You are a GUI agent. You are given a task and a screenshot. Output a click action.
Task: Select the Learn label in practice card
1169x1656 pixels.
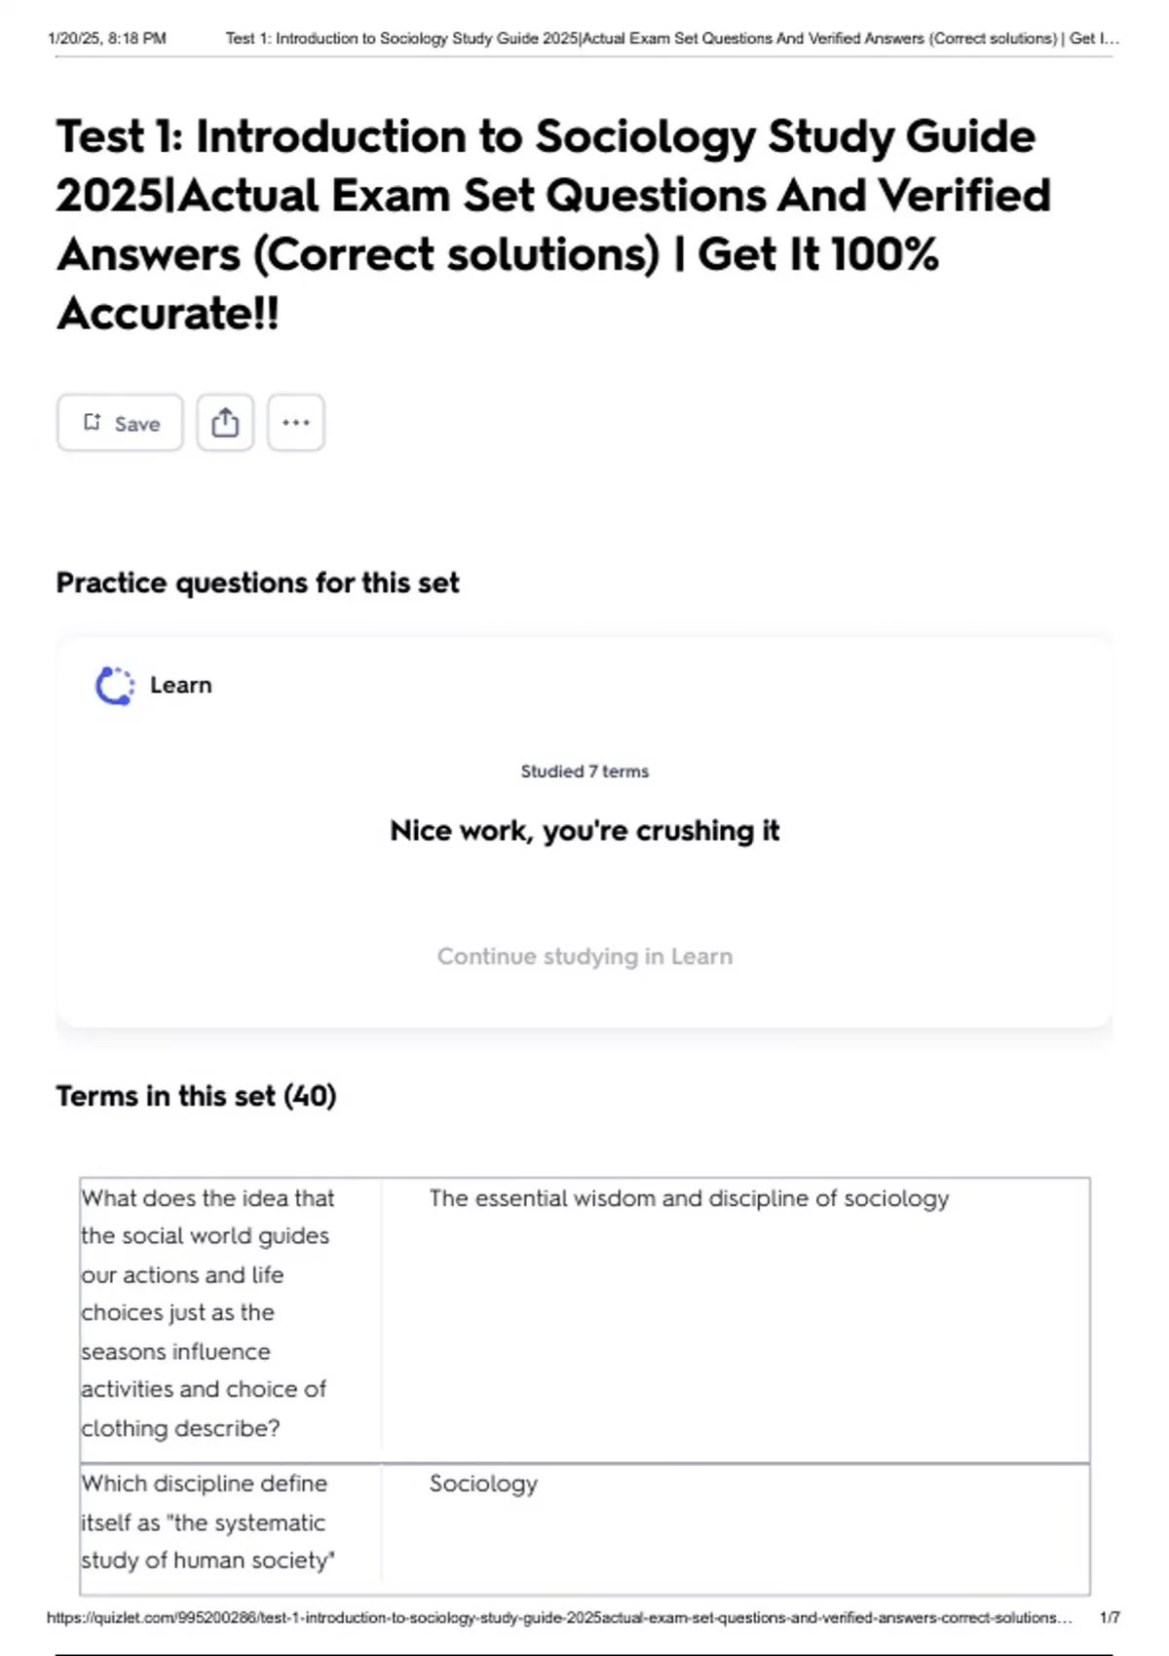pyautogui.click(x=181, y=686)
